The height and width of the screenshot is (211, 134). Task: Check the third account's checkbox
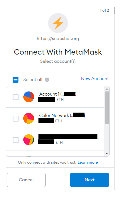point(15,140)
